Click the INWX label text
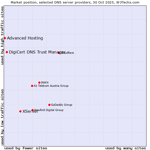150x150 pixels. [45, 83]
